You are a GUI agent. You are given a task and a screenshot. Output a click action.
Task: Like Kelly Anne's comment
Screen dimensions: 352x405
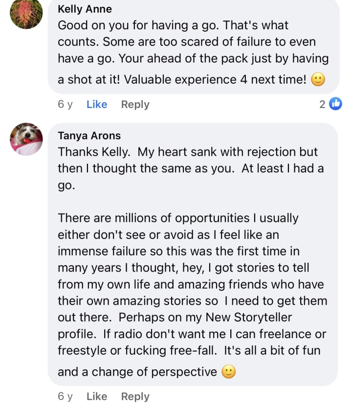(97, 104)
